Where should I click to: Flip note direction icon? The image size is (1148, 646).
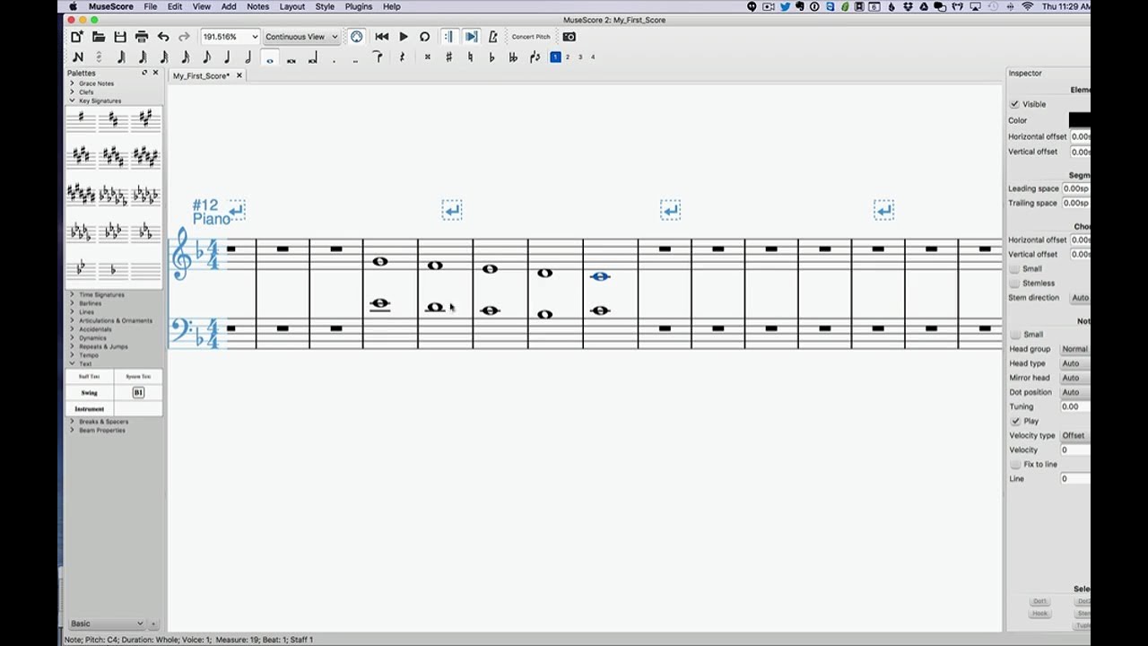click(535, 57)
